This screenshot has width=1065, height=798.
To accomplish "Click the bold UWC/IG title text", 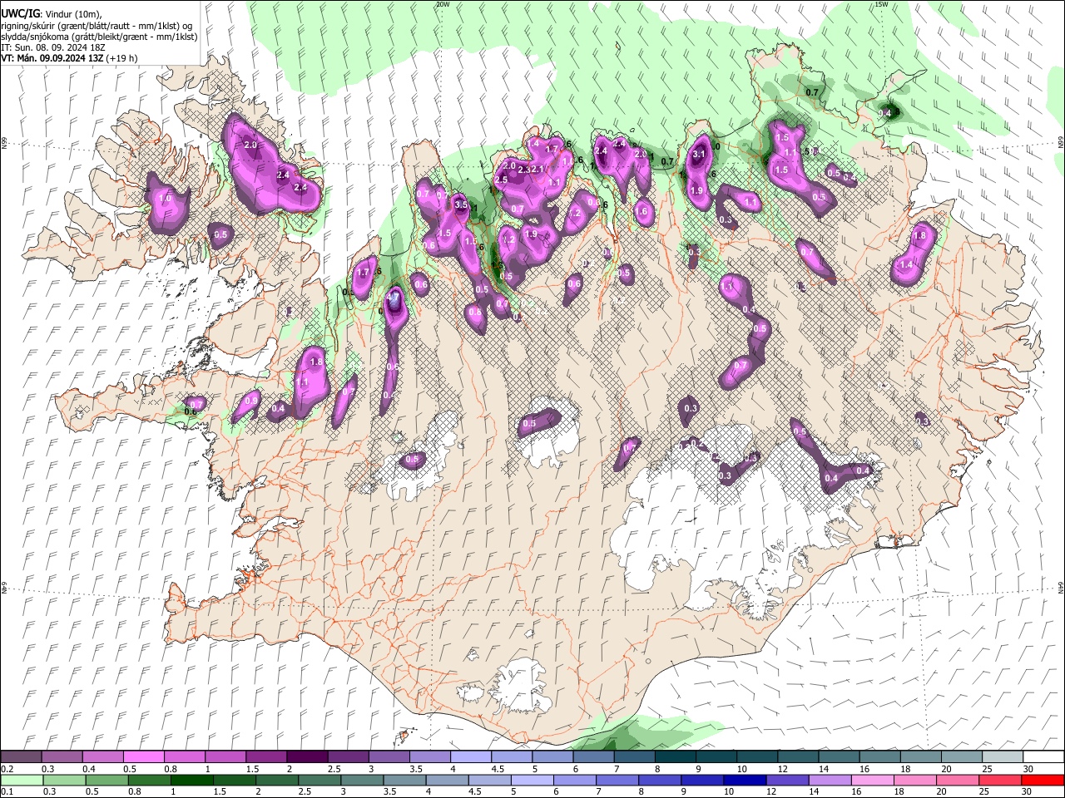I will coord(19,14).
